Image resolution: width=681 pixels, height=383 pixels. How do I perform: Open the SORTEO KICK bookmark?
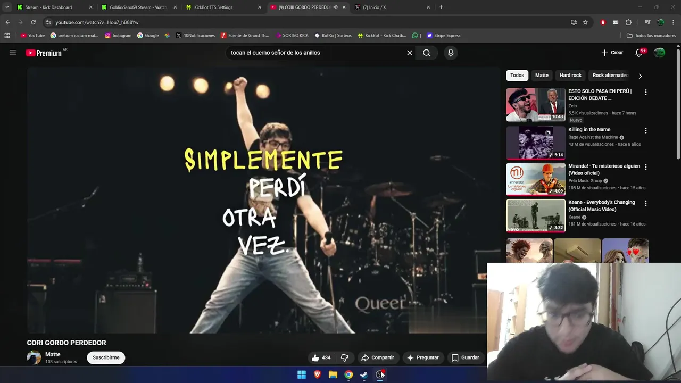point(292,36)
